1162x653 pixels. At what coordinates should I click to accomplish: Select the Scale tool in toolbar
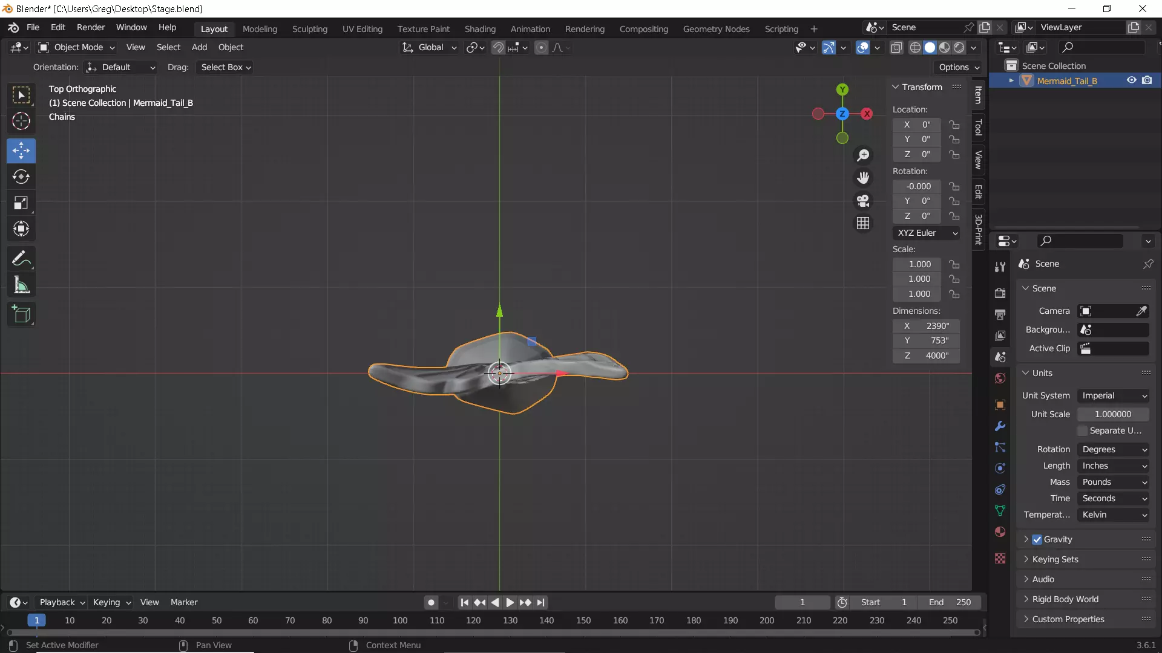(21, 203)
